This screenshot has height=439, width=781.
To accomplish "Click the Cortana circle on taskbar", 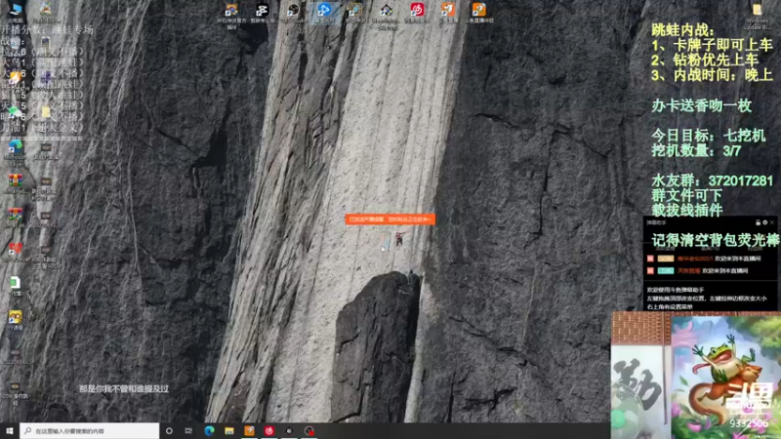I will pos(169,430).
